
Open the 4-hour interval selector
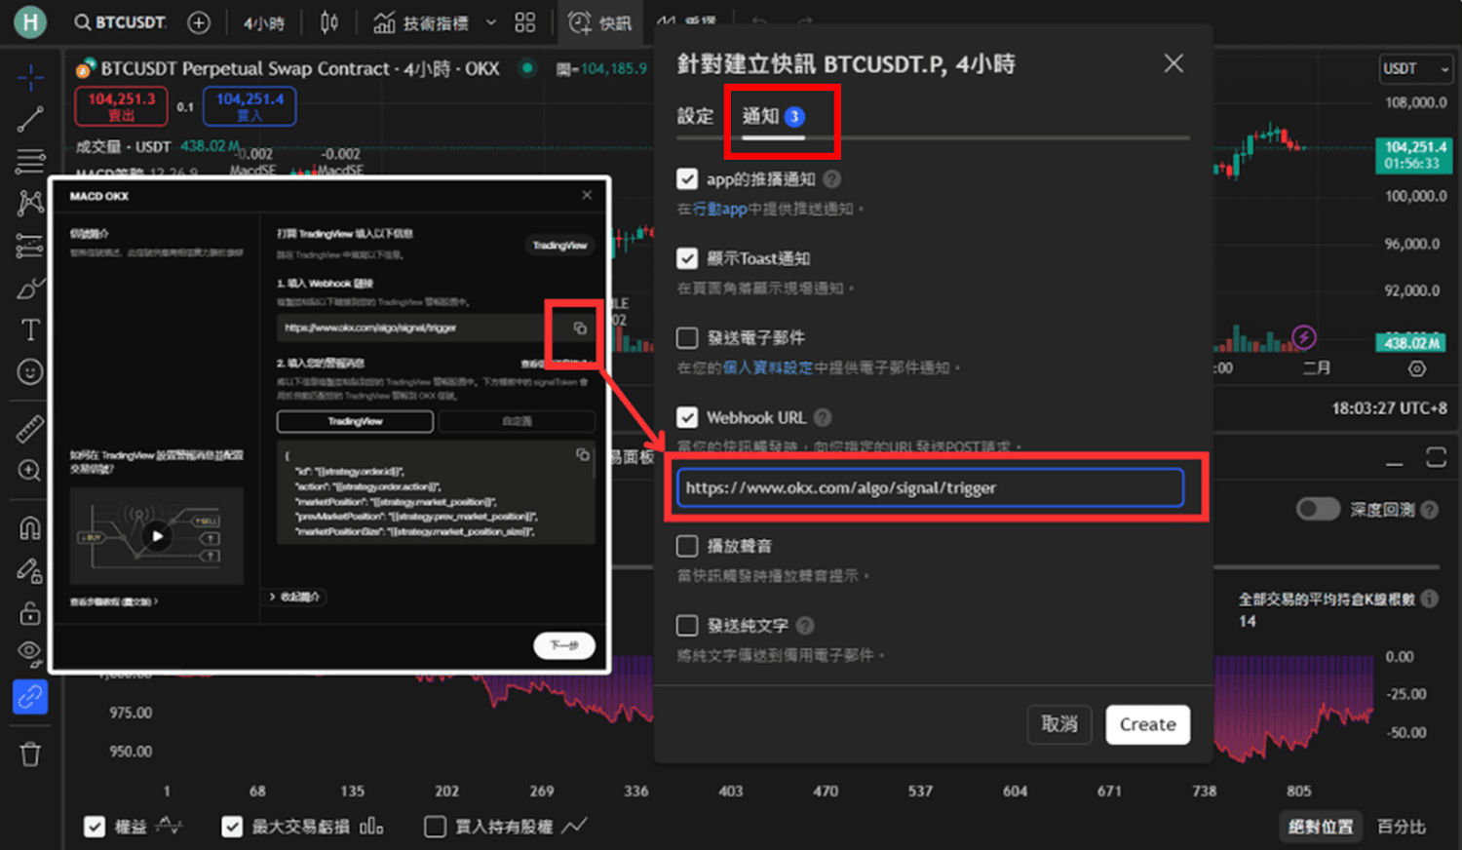pos(263,22)
